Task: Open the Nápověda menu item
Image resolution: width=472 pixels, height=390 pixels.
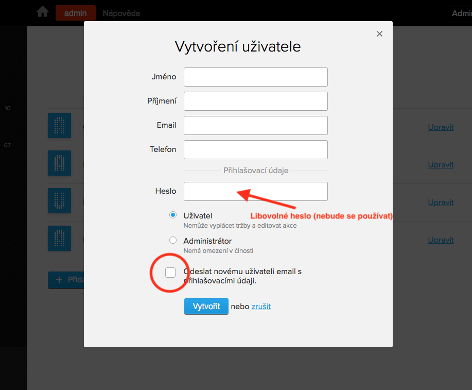Action: 121,13
